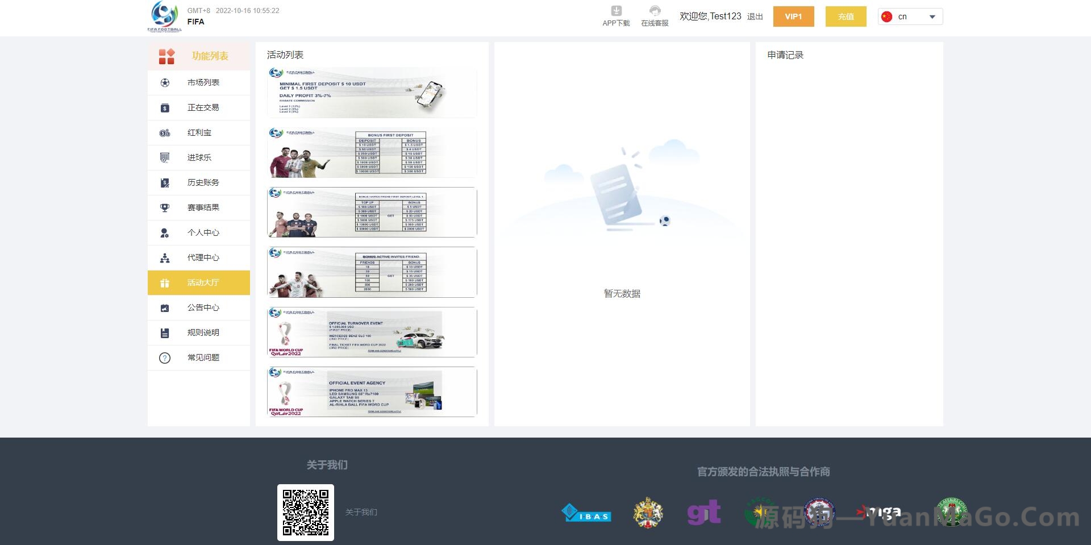Select the 代理中心 agent network icon
Image resolution: width=1091 pixels, height=545 pixels.
pyautogui.click(x=164, y=257)
